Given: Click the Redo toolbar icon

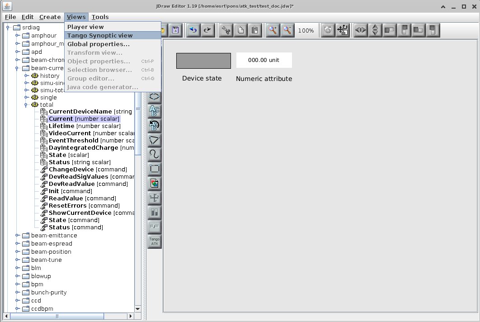Looking at the screenshot, I should pos(207,30).
